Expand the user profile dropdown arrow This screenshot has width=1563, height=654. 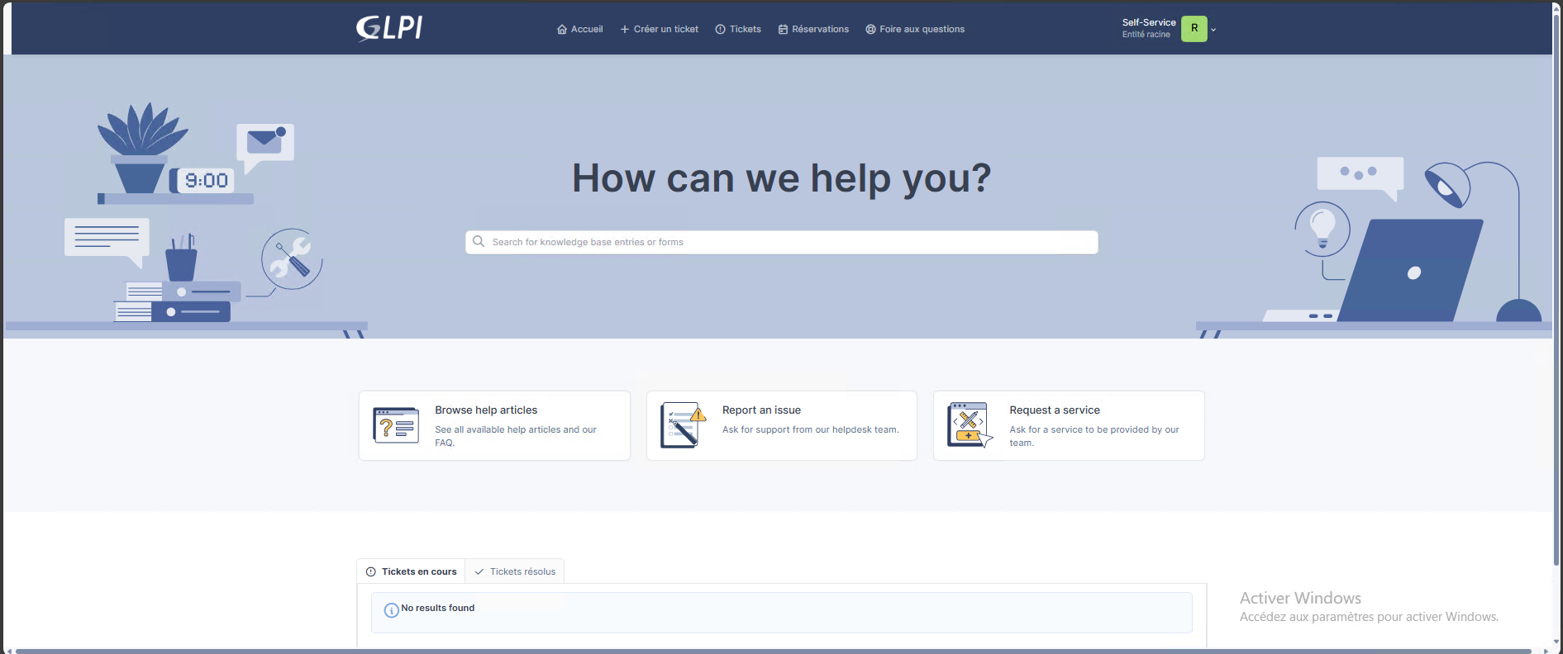[x=1213, y=30]
